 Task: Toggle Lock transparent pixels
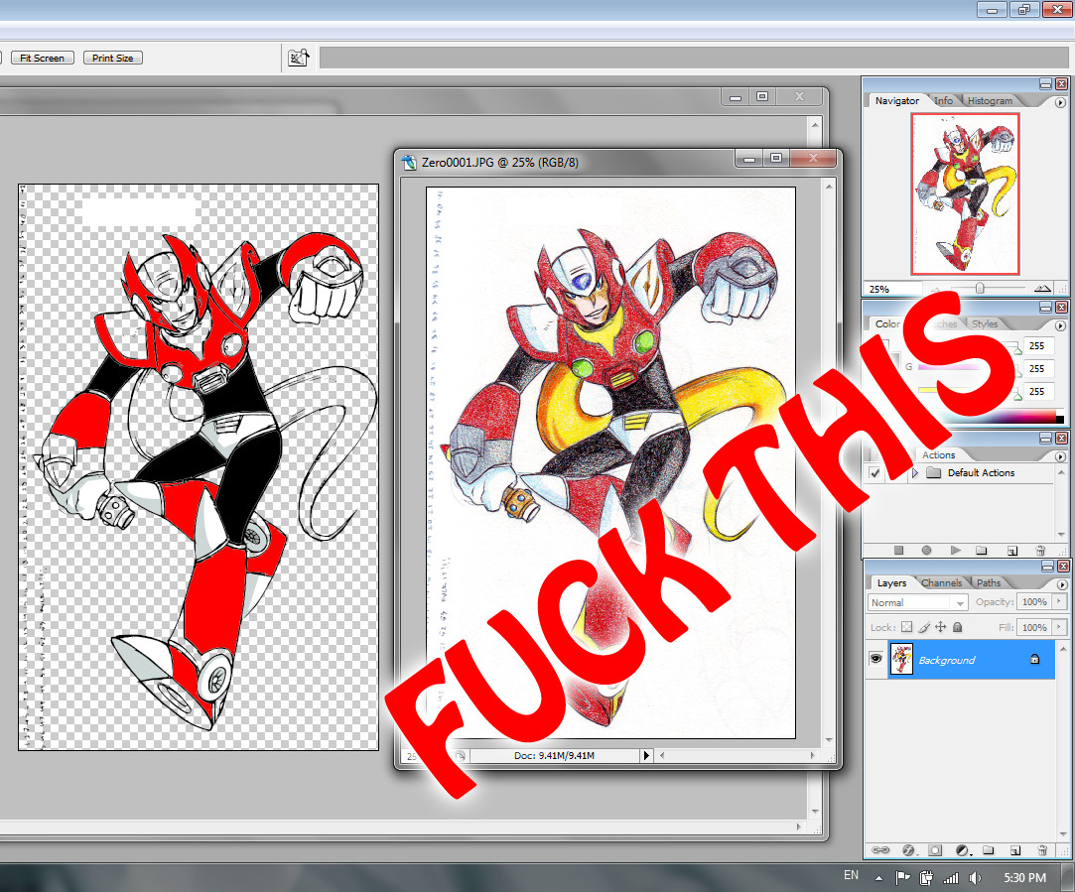tap(906, 627)
